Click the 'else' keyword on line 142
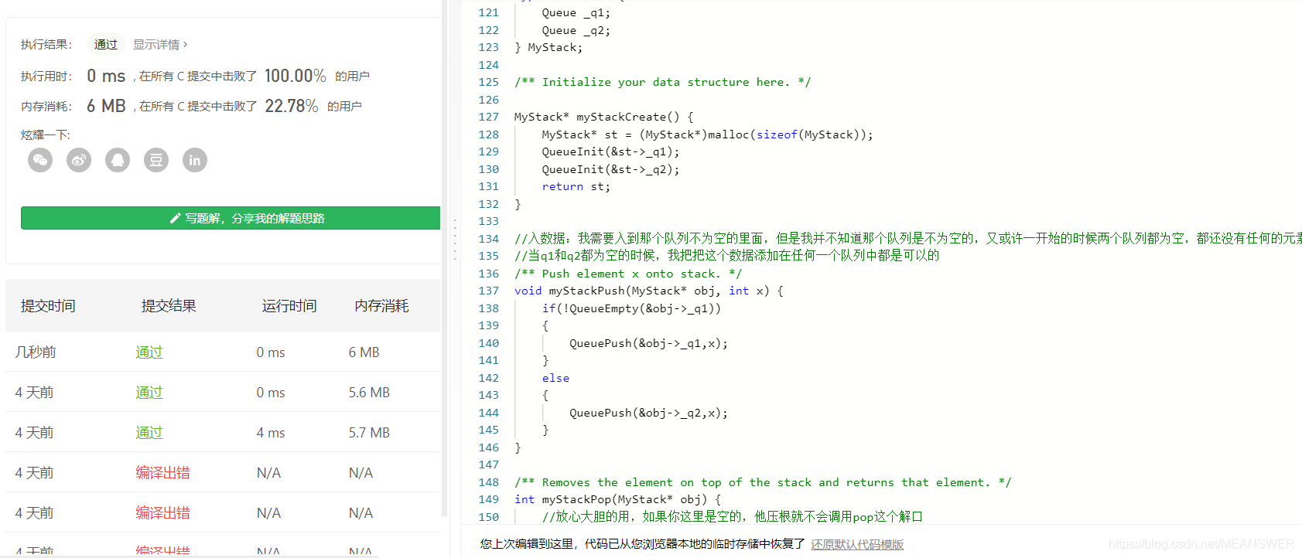The height and width of the screenshot is (558, 1302). coord(555,378)
